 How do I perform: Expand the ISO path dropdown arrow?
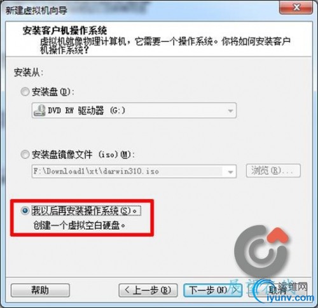pos(230,172)
